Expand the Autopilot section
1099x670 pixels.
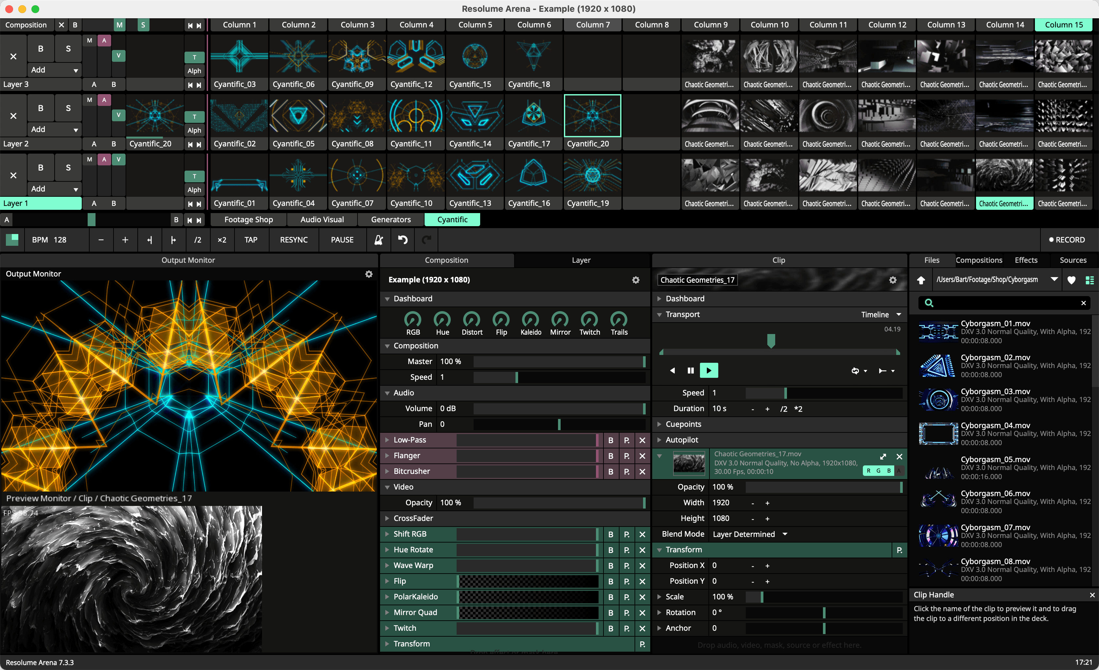coord(660,439)
